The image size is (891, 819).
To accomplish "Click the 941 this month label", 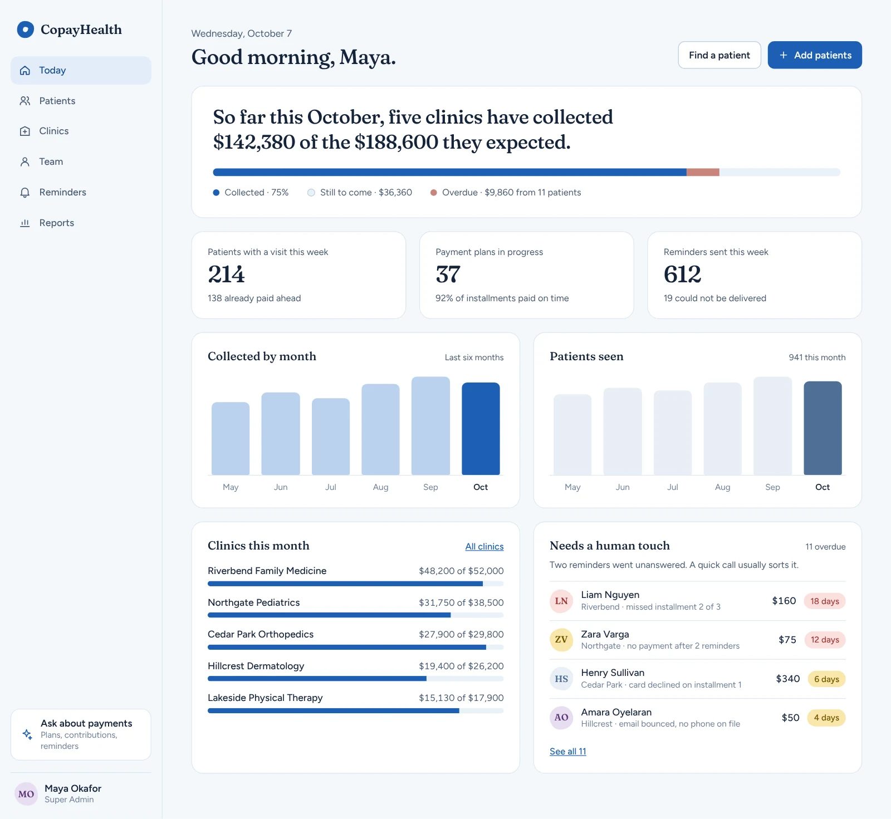I will coord(817,357).
